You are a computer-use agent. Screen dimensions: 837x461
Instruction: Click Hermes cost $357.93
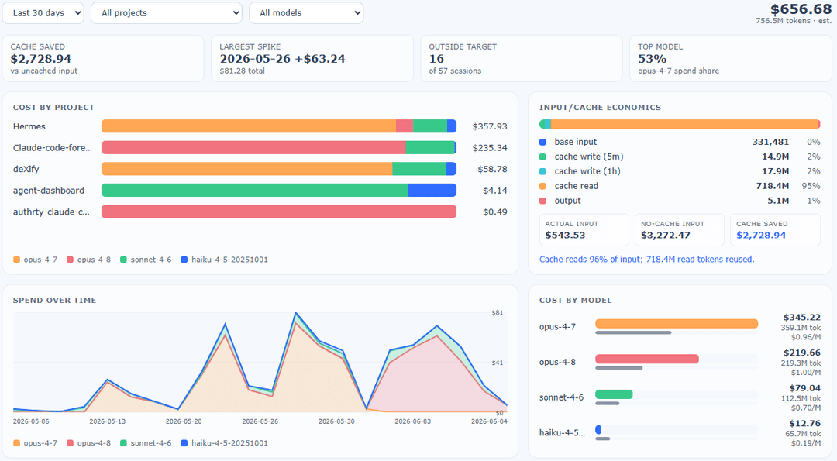point(490,126)
